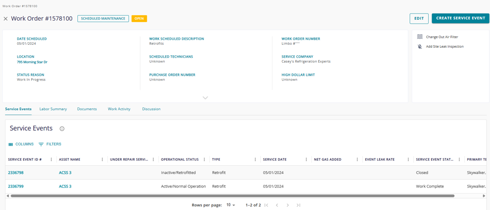Open Service Date column menu
Viewport: 490px width, 210px height.
(x=306, y=159)
